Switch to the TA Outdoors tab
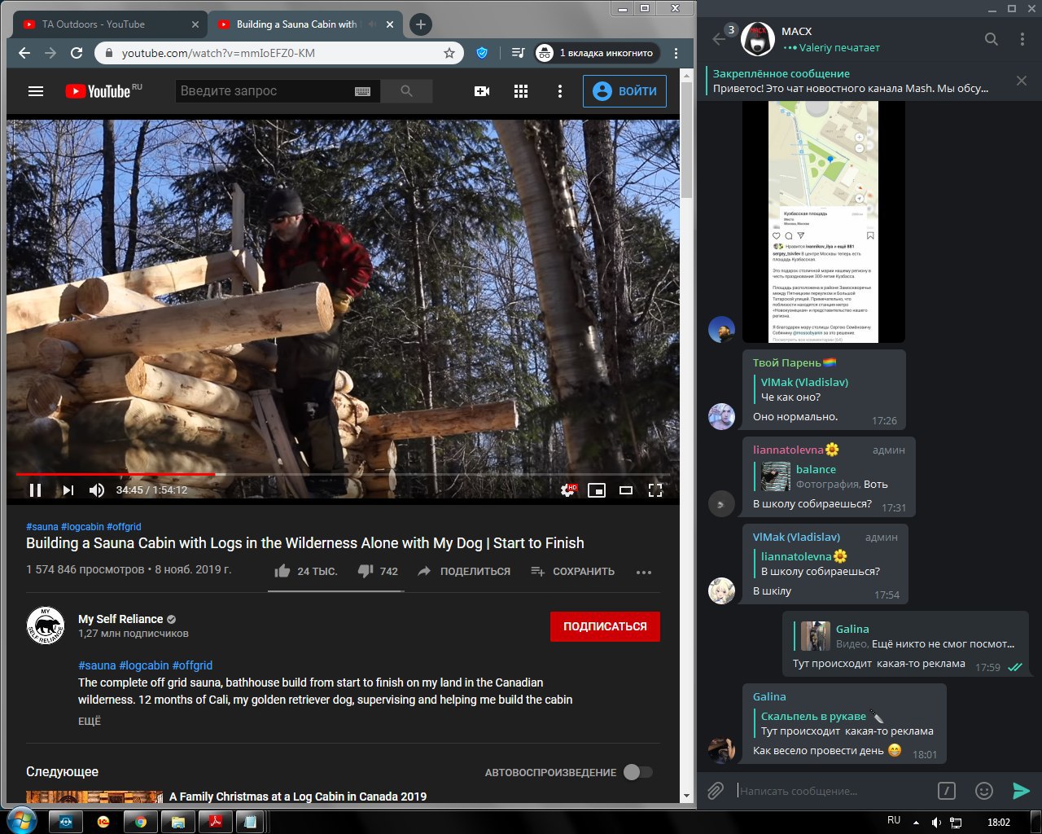 point(110,24)
